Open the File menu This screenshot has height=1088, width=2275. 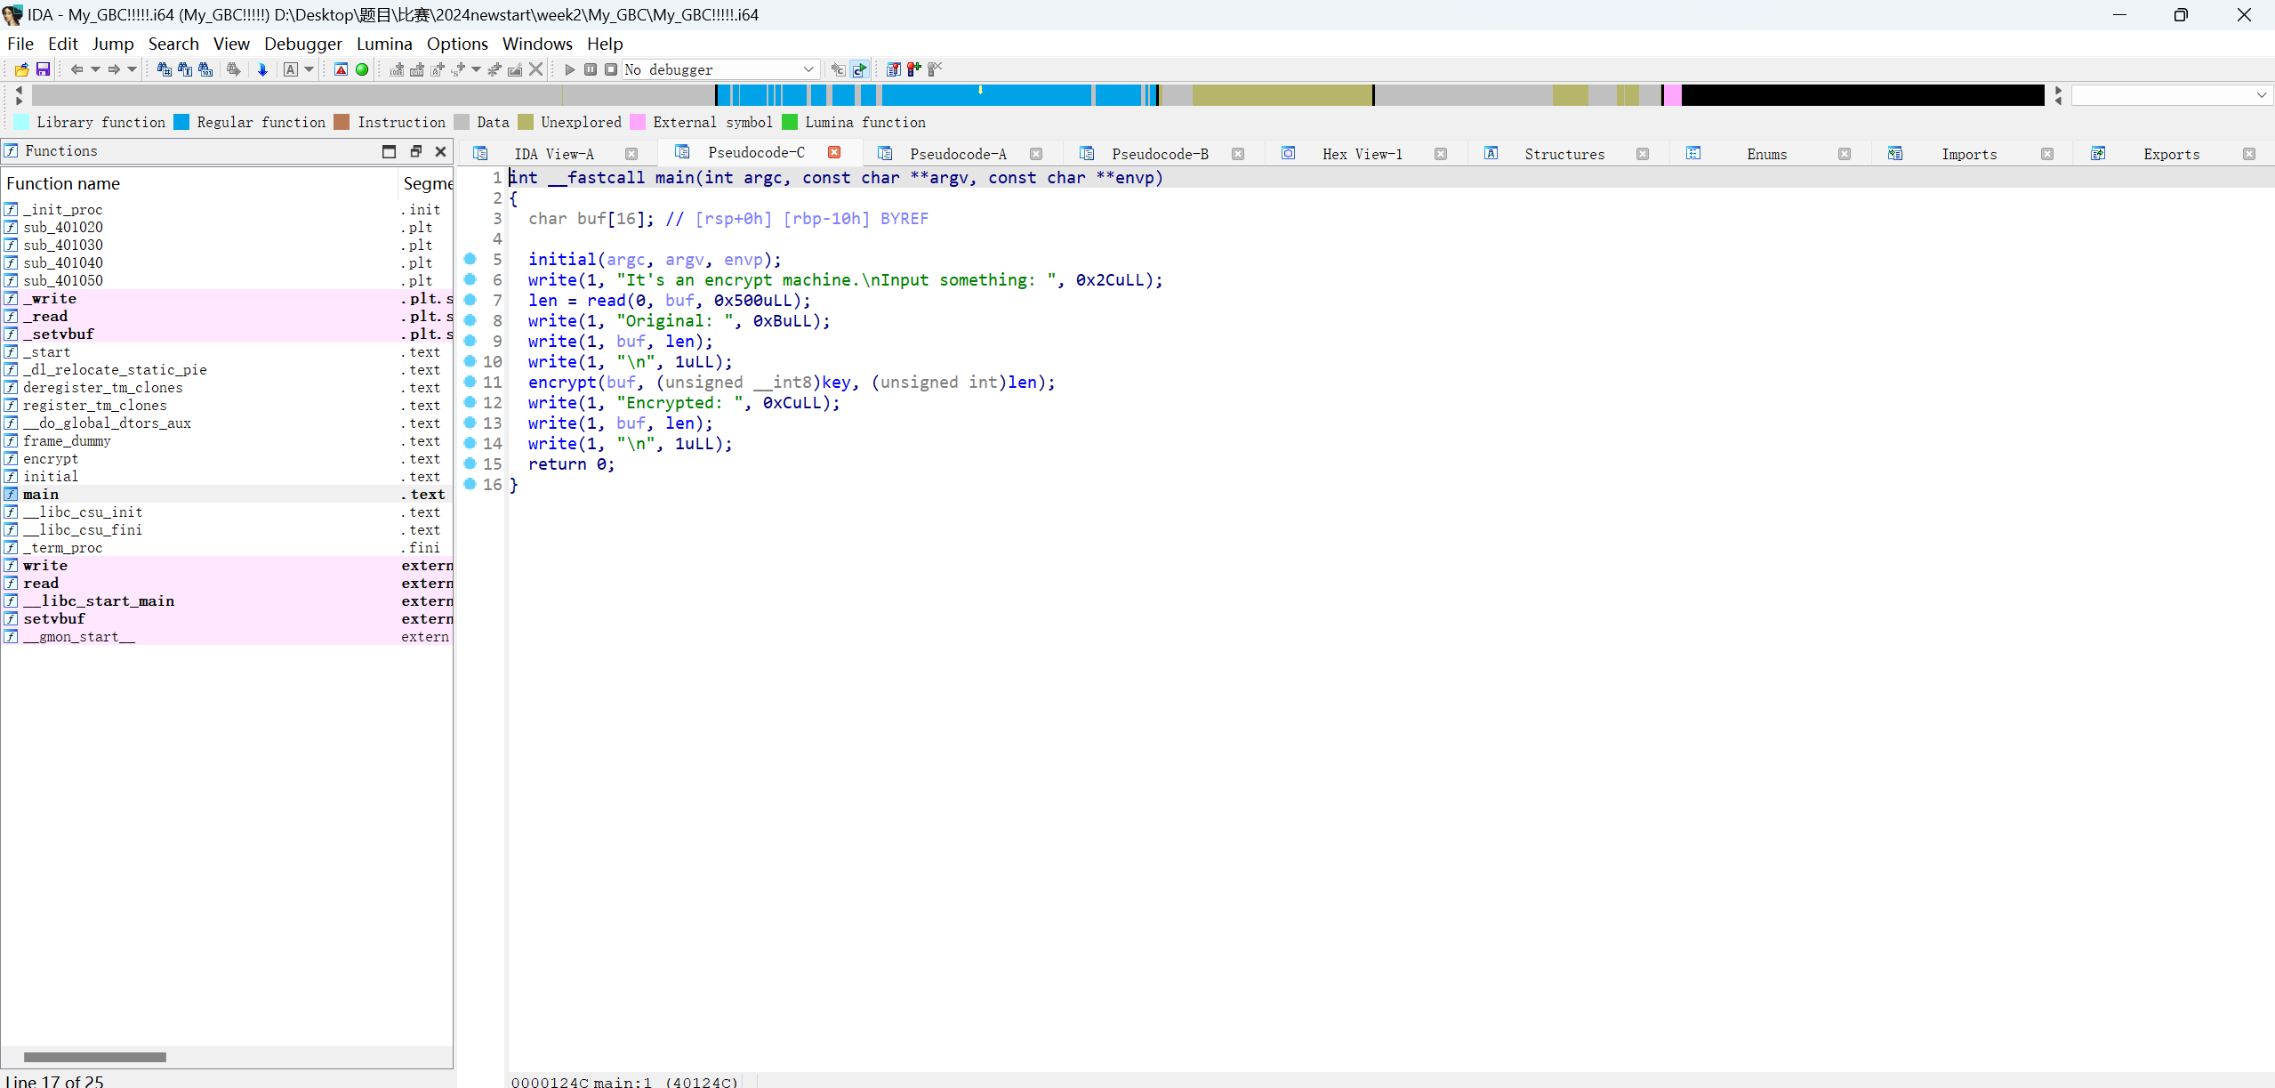(20, 44)
